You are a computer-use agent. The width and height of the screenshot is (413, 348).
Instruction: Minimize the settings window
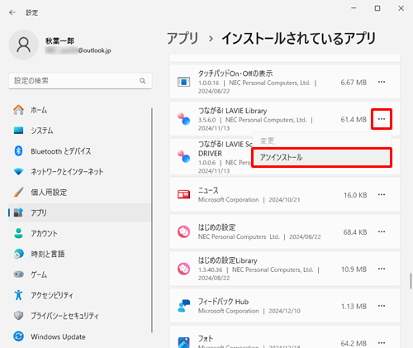(x=354, y=8)
